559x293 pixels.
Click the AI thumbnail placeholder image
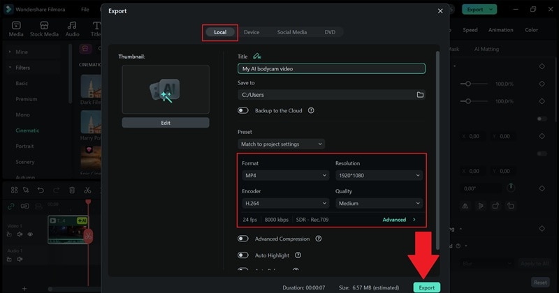pos(166,89)
